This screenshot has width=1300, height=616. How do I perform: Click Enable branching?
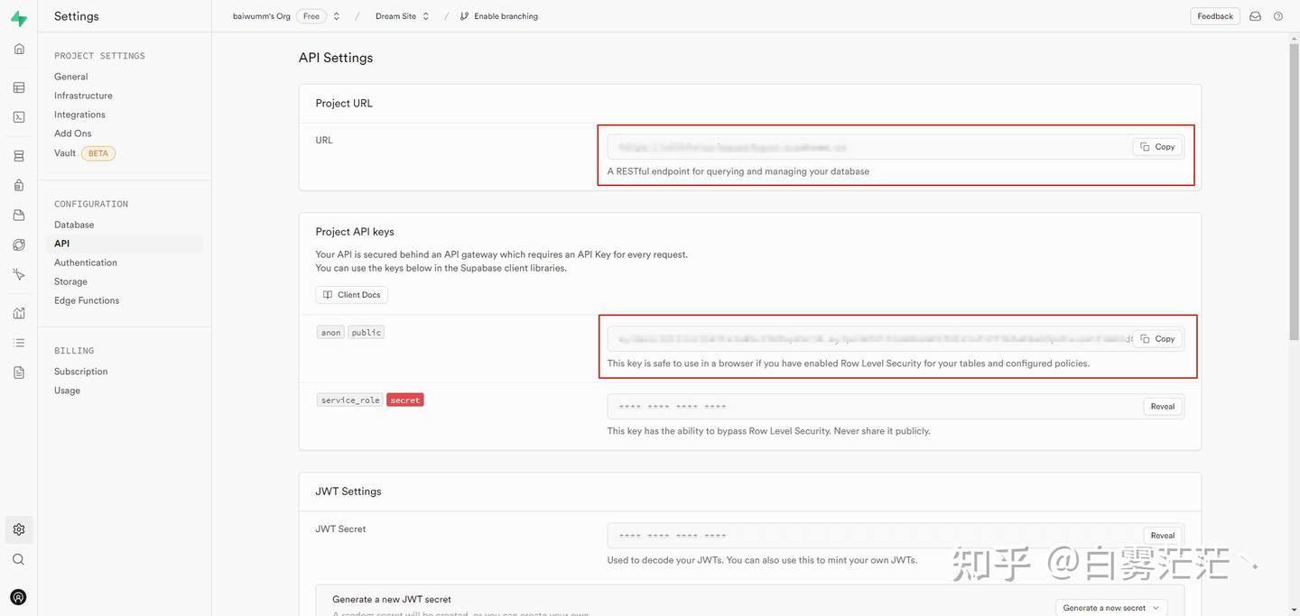498,16
